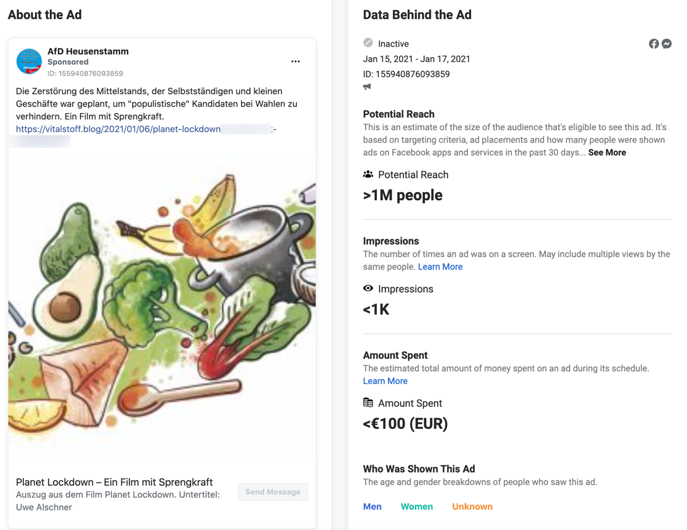Viewport: 687px width, 530px height.
Task: Click Learn More under Impressions
Action: [440, 267]
